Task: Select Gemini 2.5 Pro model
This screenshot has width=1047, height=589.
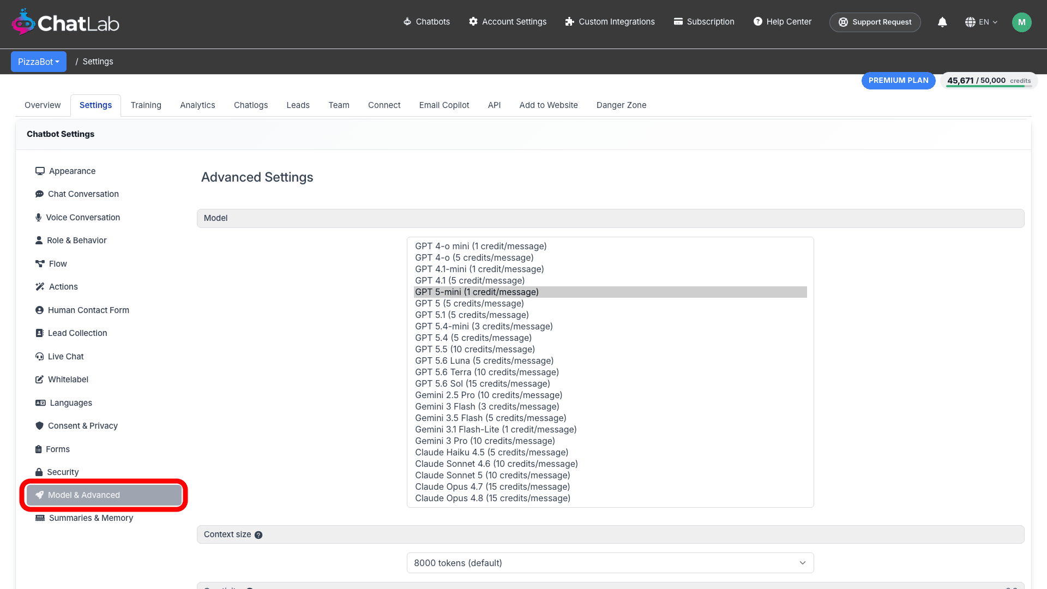Action: pyautogui.click(x=610, y=395)
